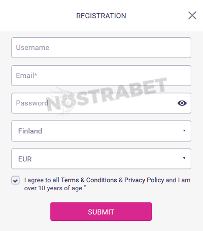The height and width of the screenshot is (231, 203).
Task: Untick the Terms & Conditions agreement checkbox
Action: point(15,180)
